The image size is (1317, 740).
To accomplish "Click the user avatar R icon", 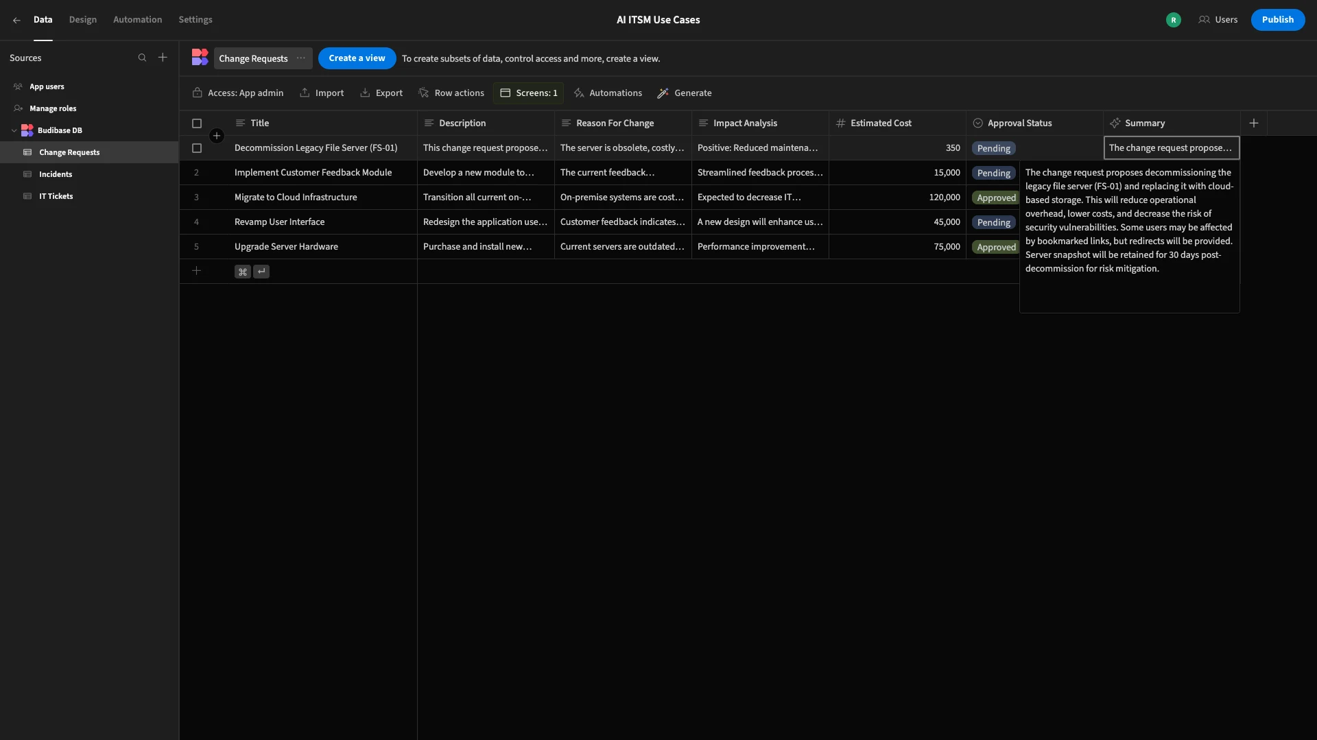I will tap(1174, 20).
